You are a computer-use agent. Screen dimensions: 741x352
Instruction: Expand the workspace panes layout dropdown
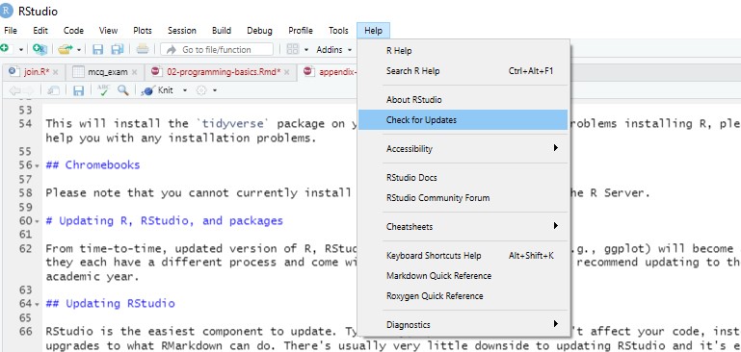click(x=306, y=50)
